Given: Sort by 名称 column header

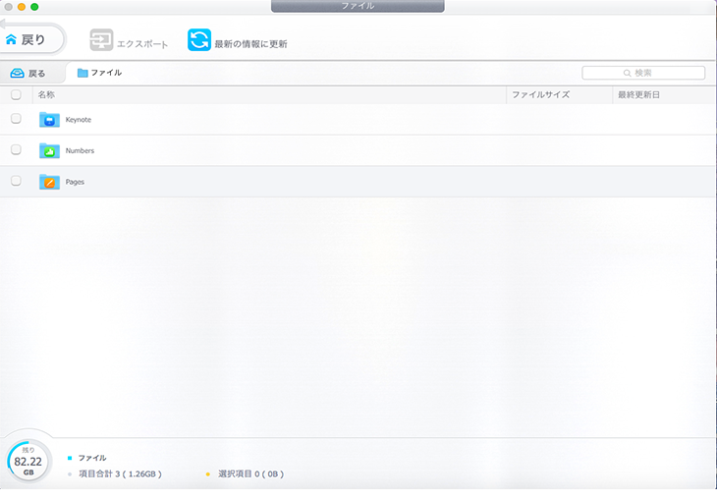Looking at the screenshot, I should point(46,94).
